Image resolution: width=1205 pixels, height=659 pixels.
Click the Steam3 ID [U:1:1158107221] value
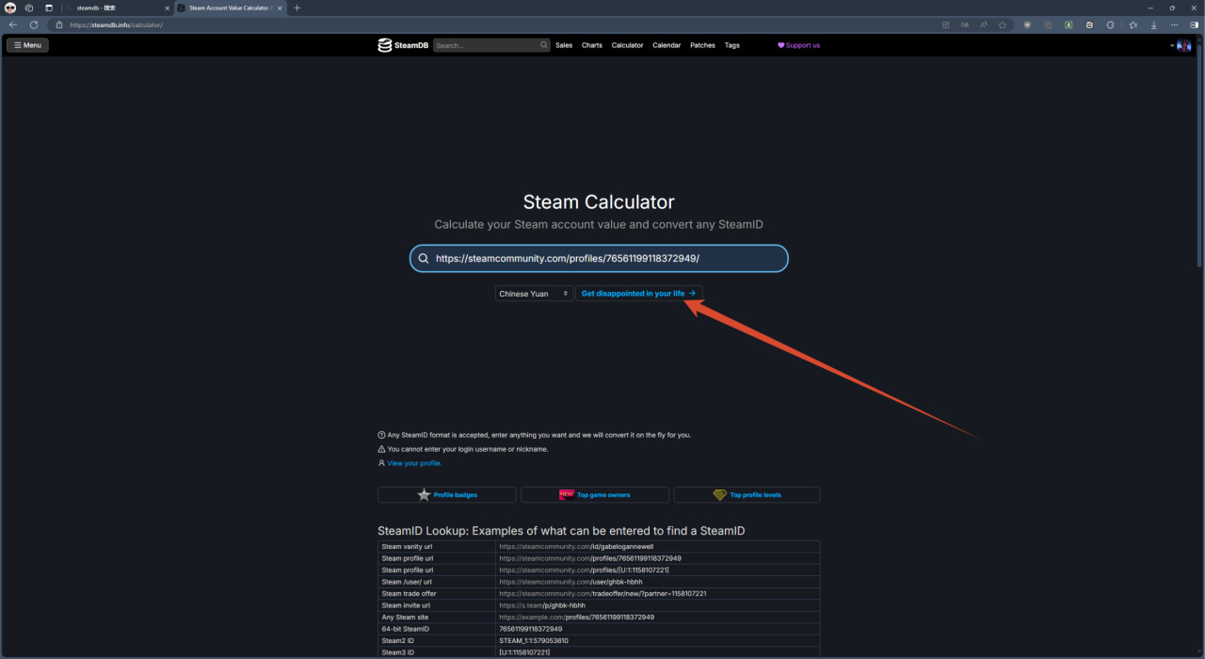[524, 652]
